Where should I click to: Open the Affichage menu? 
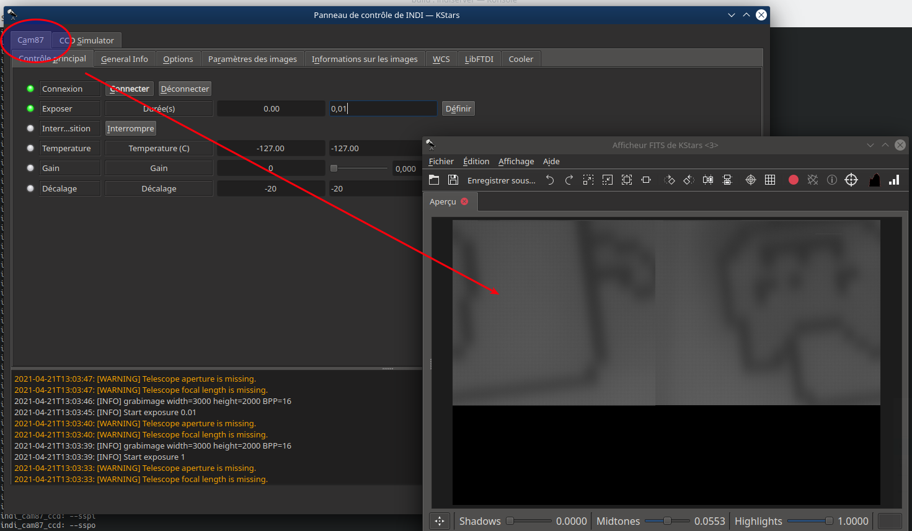tap(516, 161)
